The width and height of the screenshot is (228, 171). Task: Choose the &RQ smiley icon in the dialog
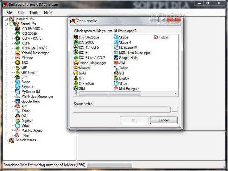pos(76,73)
